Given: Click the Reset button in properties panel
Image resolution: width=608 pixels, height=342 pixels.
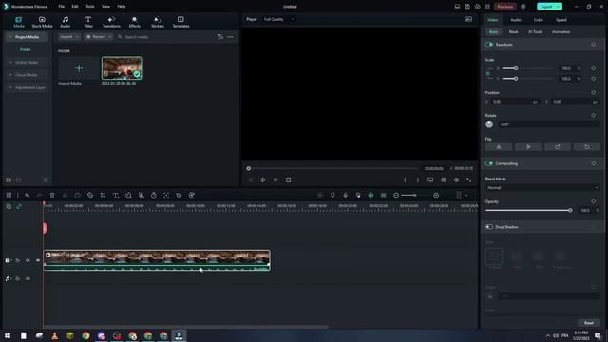Looking at the screenshot, I should [589, 323].
